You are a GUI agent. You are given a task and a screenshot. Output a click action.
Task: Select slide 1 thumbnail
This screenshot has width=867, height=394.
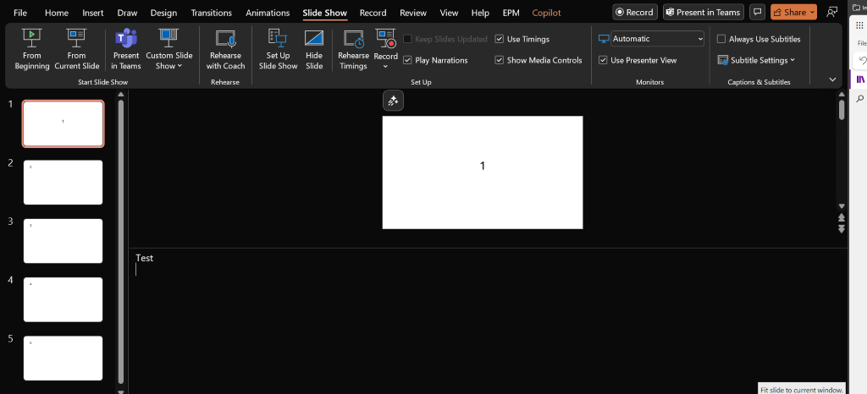point(63,123)
